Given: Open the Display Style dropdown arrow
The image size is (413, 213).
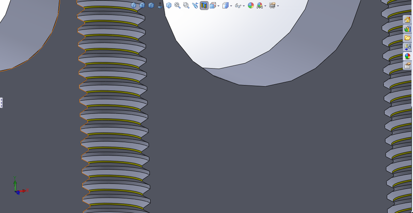Looking at the screenshot, I should (231, 6).
